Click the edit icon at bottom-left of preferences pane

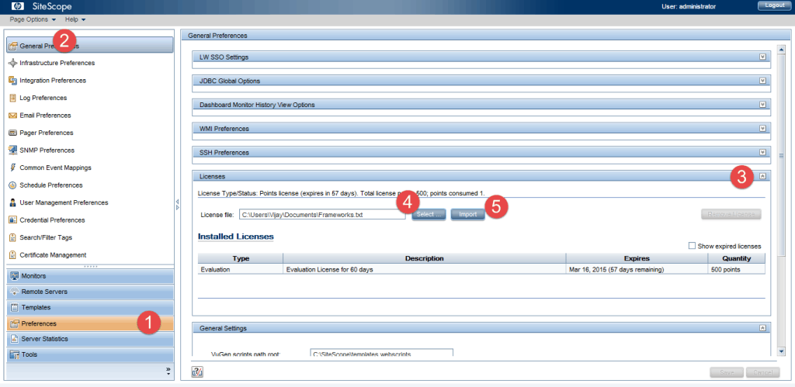(197, 372)
